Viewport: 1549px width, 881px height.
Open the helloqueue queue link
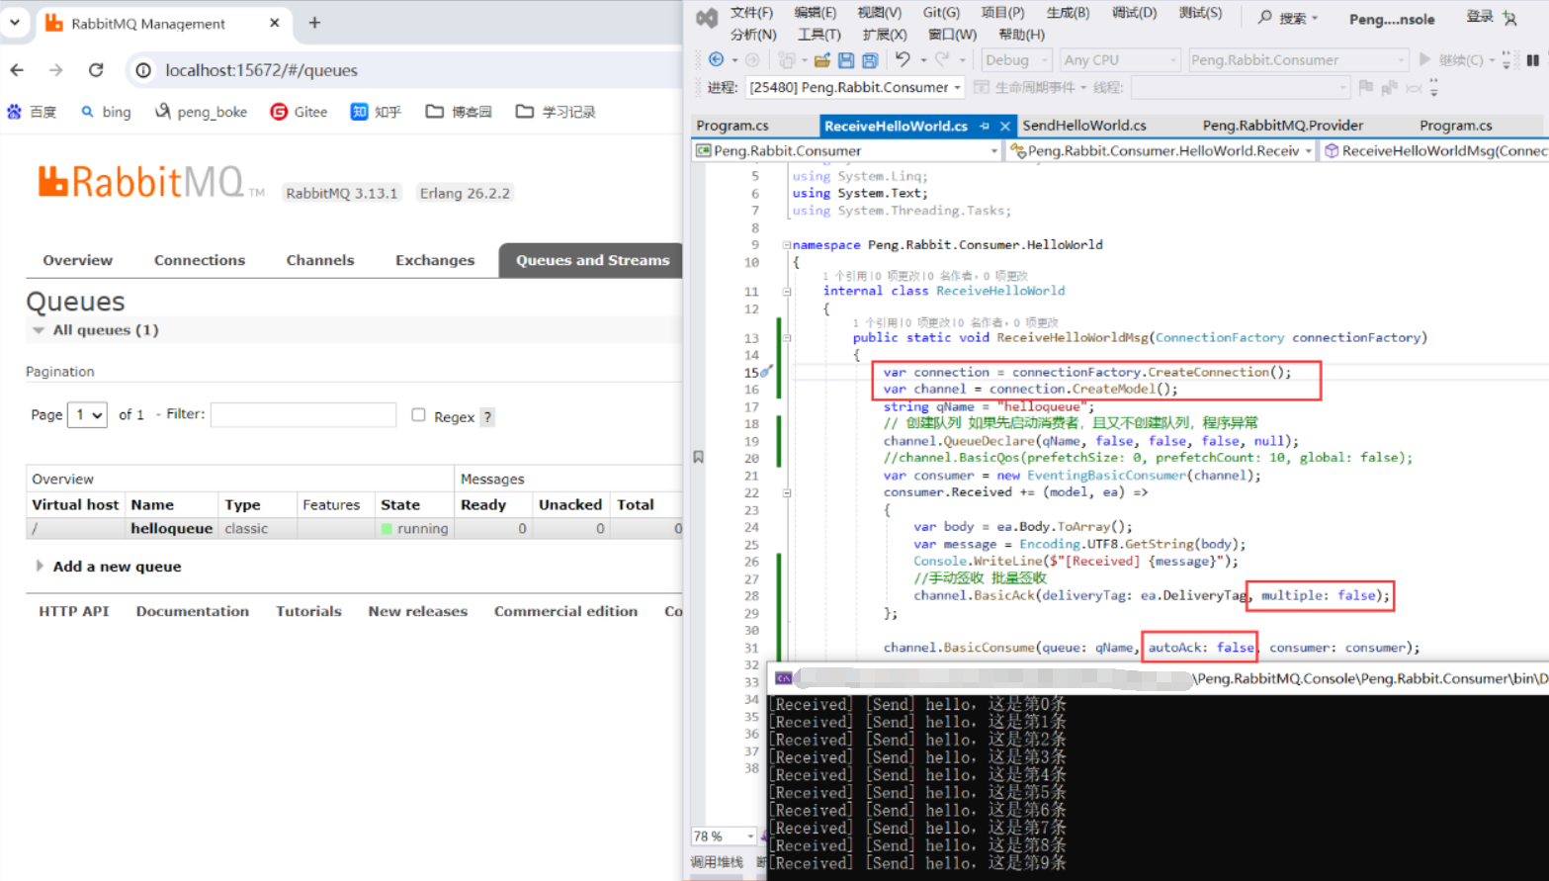(171, 528)
